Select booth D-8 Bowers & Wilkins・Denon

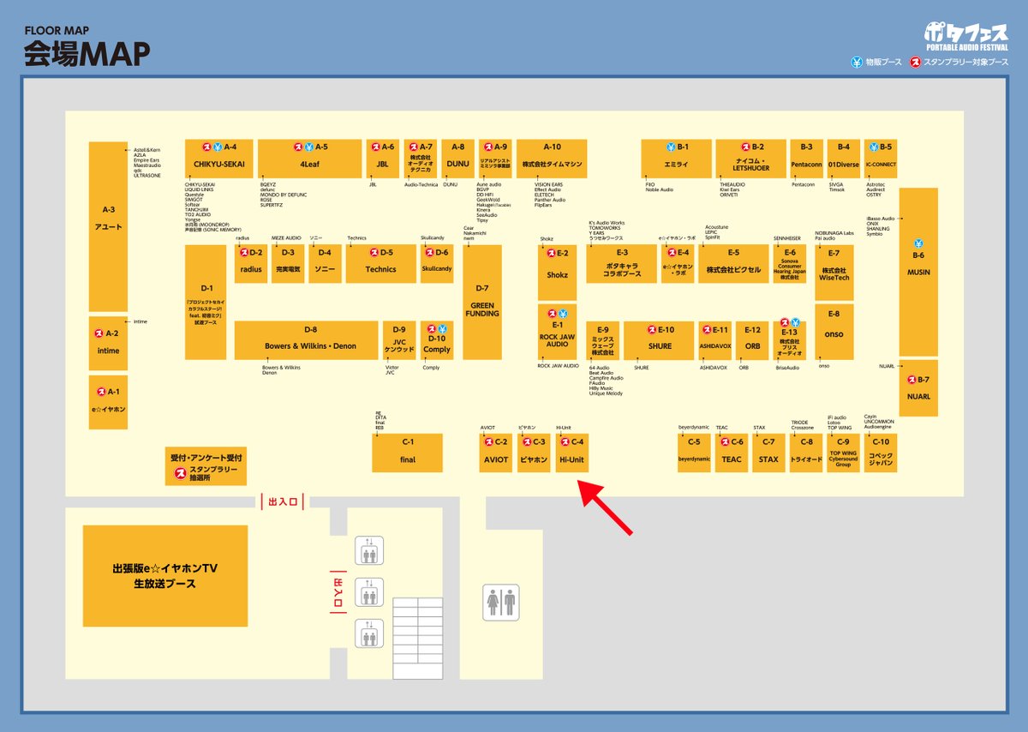click(307, 340)
